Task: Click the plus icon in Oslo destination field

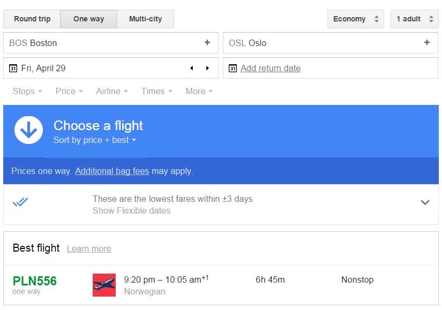Action: (x=427, y=42)
